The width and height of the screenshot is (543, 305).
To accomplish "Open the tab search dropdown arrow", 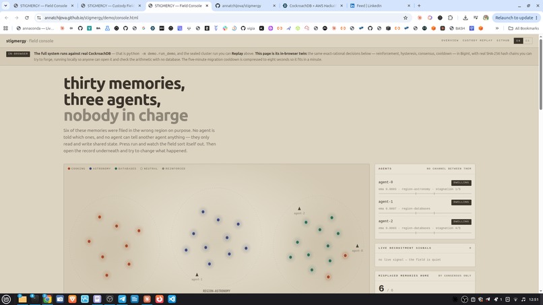I will tap(5, 5).
